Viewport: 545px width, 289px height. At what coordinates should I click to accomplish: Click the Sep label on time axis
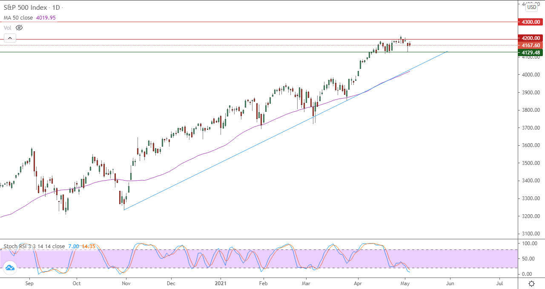coord(29,283)
